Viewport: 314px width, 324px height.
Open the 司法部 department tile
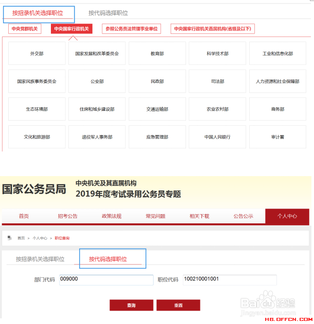[217, 81]
